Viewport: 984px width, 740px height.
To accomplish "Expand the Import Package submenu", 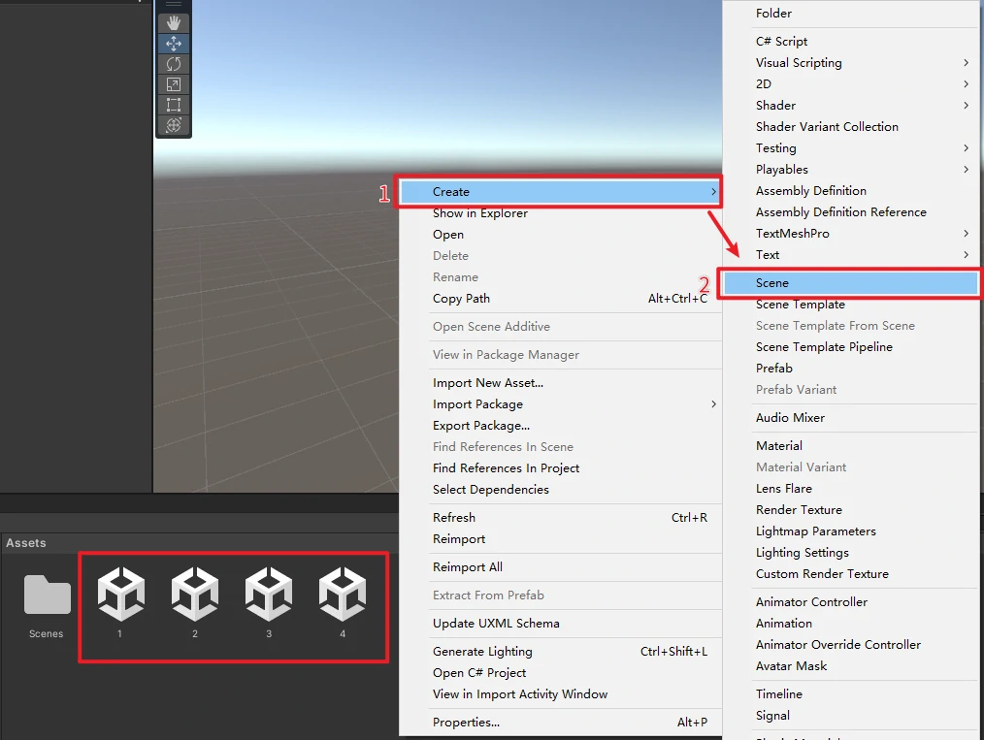I will [x=573, y=404].
